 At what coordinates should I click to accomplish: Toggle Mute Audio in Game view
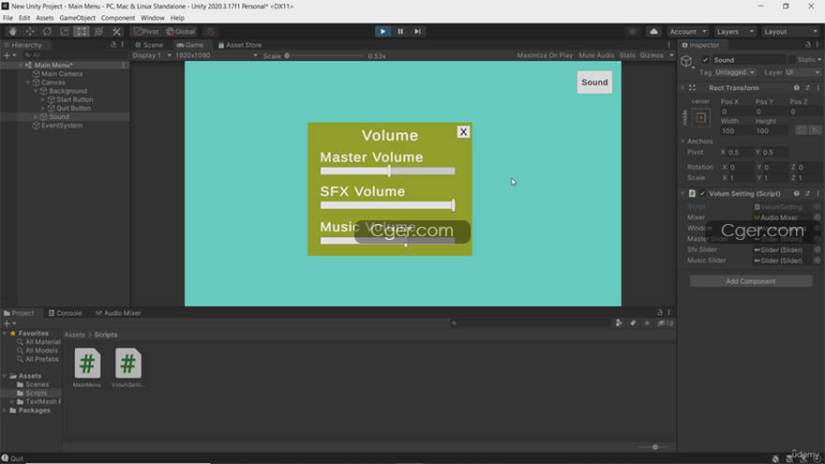coord(596,55)
